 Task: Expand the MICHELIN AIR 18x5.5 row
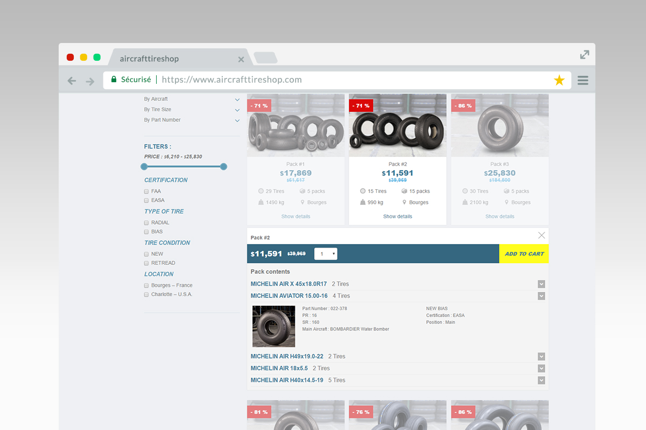[x=542, y=368]
